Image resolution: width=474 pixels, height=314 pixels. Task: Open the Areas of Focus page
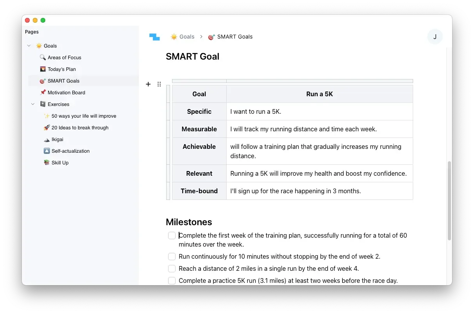pyautogui.click(x=64, y=58)
